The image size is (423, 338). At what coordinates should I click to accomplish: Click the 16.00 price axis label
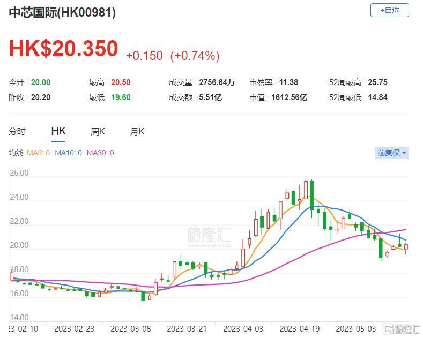(19, 293)
